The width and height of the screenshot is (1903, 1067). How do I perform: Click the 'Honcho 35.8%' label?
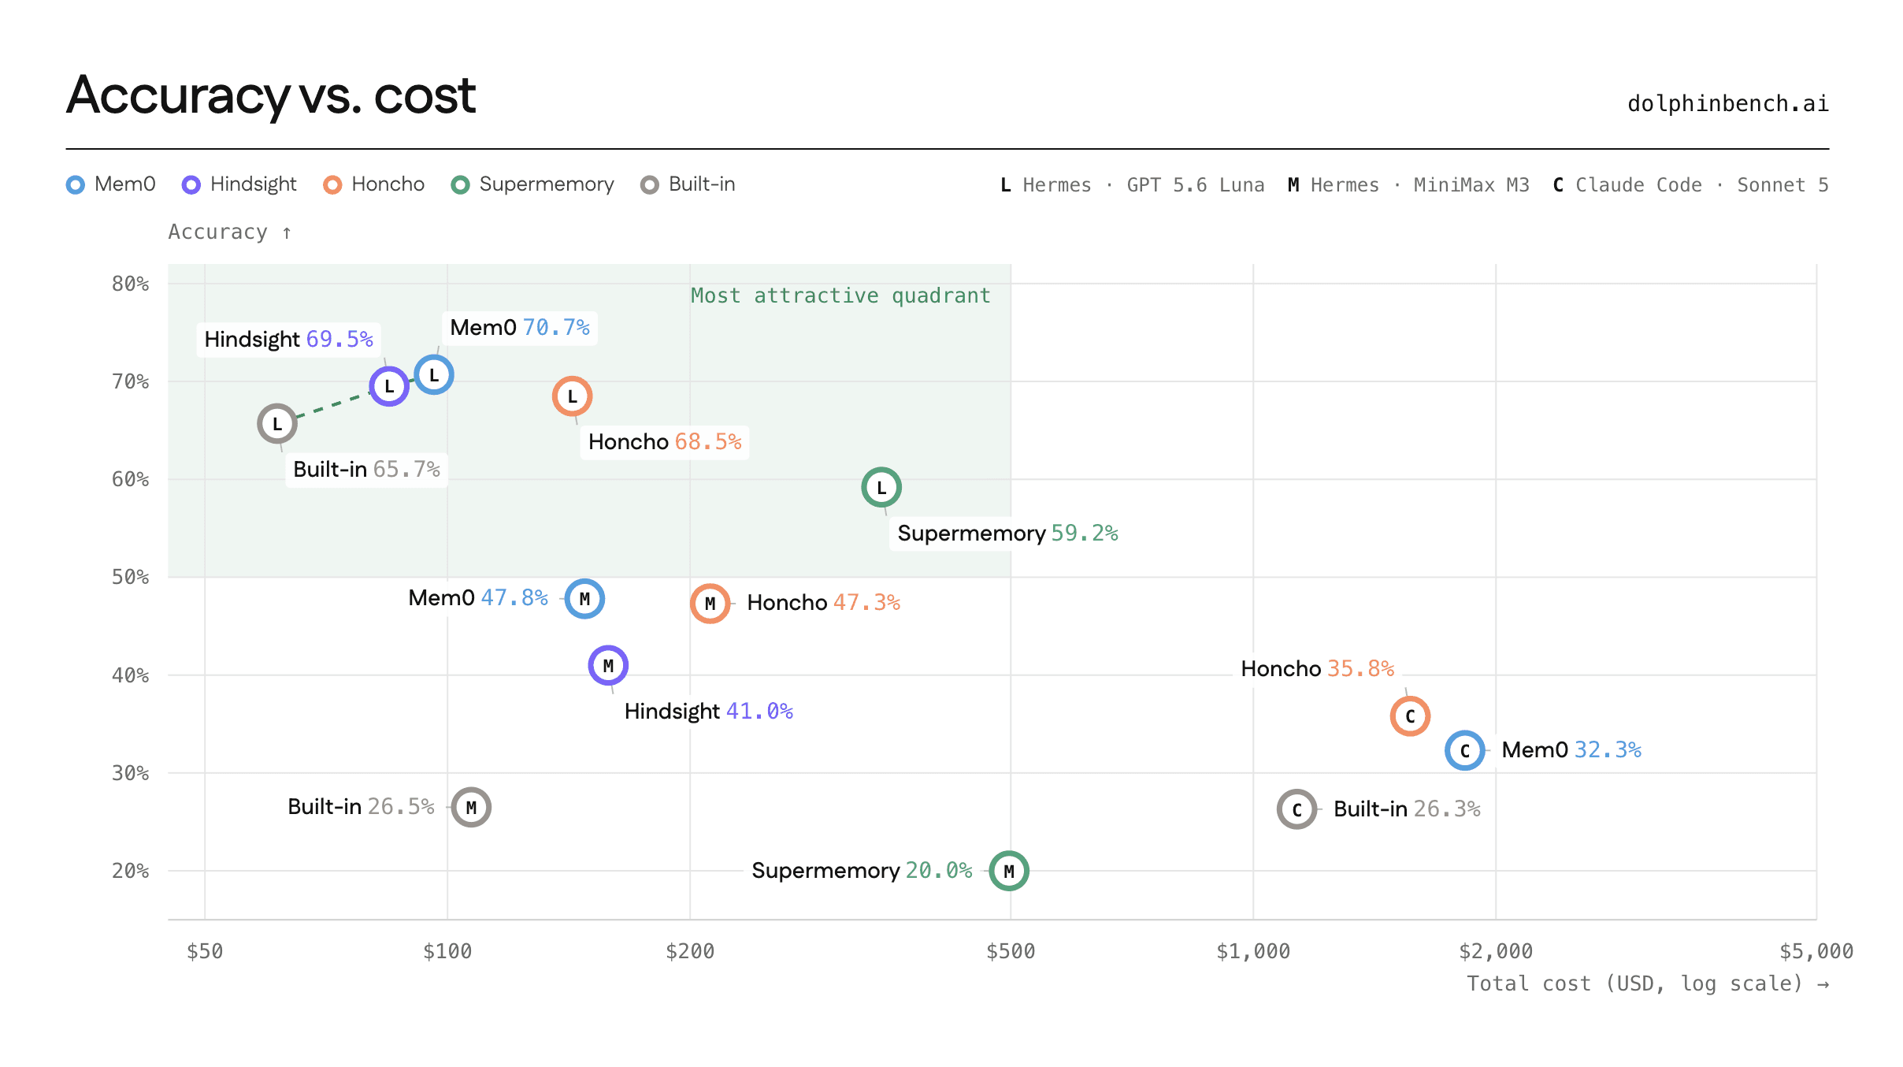click(x=1318, y=669)
